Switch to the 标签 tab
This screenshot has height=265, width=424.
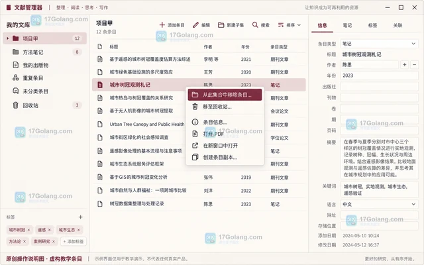point(372,25)
